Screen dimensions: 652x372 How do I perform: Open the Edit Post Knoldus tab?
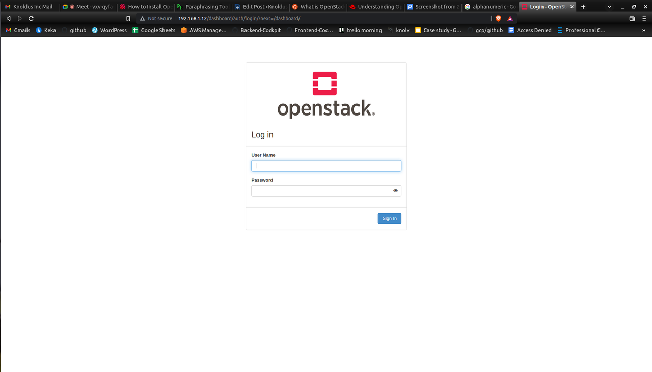260,7
